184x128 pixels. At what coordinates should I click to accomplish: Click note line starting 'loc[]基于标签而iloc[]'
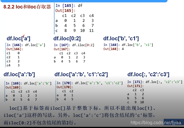tap(82, 108)
